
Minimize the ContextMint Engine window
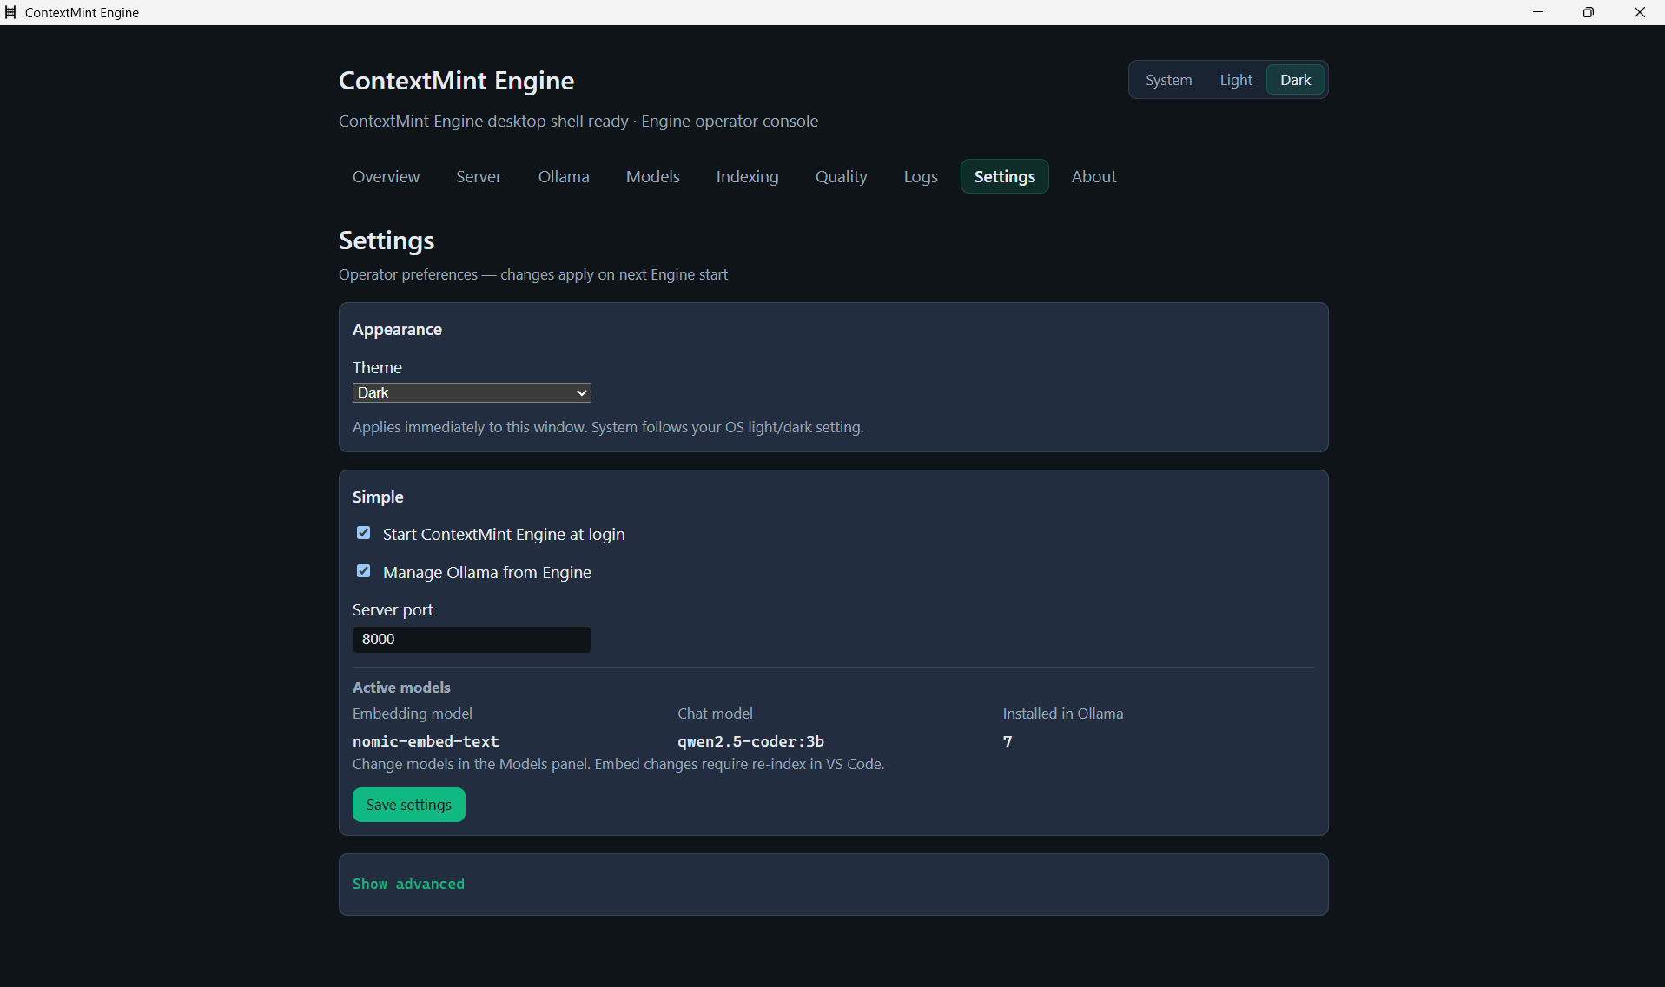(x=1538, y=12)
